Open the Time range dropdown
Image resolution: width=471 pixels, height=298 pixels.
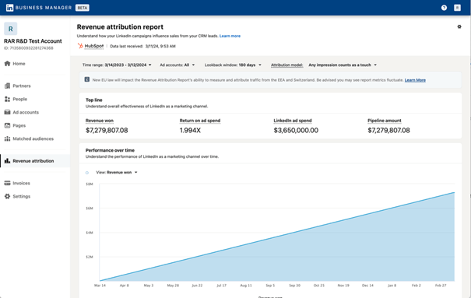click(x=117, y=65)
